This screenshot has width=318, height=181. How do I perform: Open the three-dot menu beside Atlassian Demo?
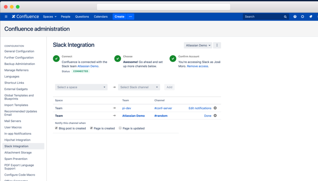click(217, 45)
